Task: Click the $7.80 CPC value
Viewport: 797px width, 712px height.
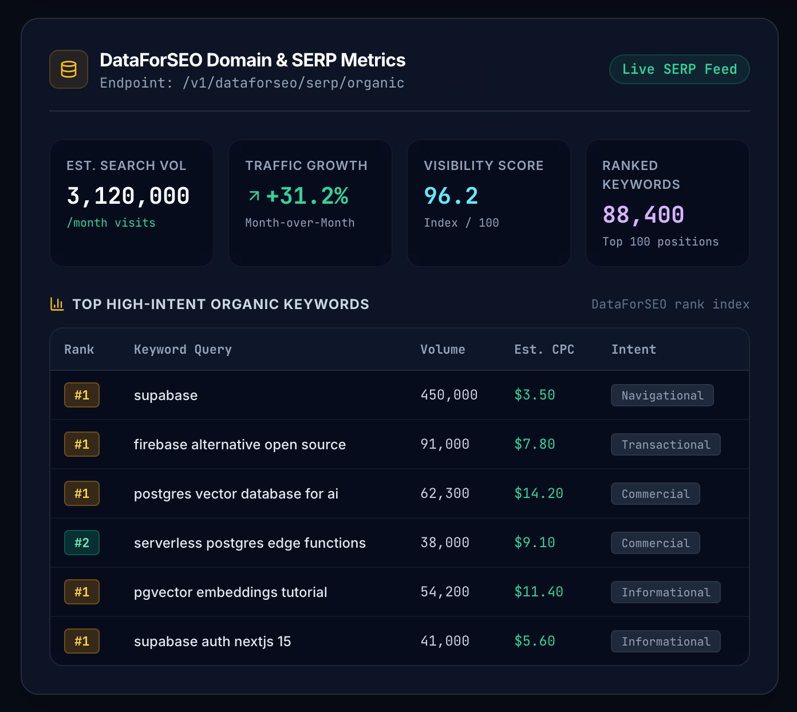Action: pos(535,444)
